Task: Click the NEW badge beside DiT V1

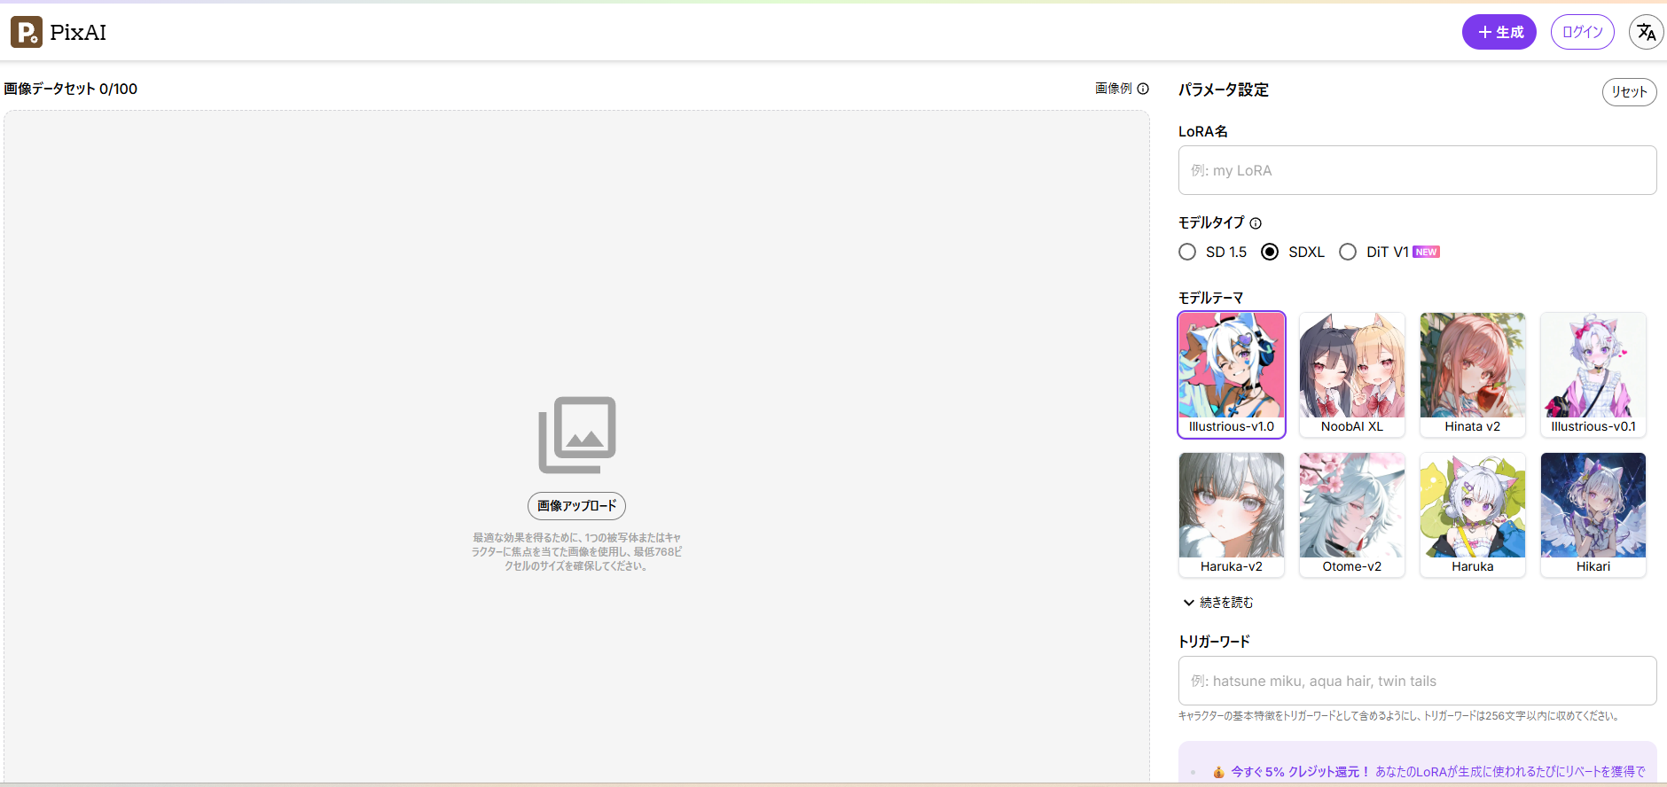Action: coord(1426,252)
